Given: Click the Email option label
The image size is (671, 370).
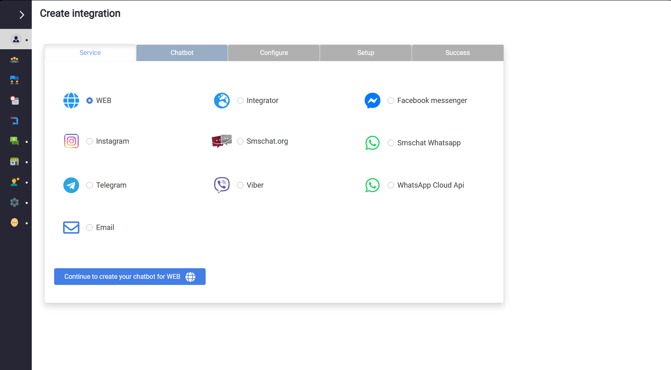Looking at the screenshot, I should point(105,228).
